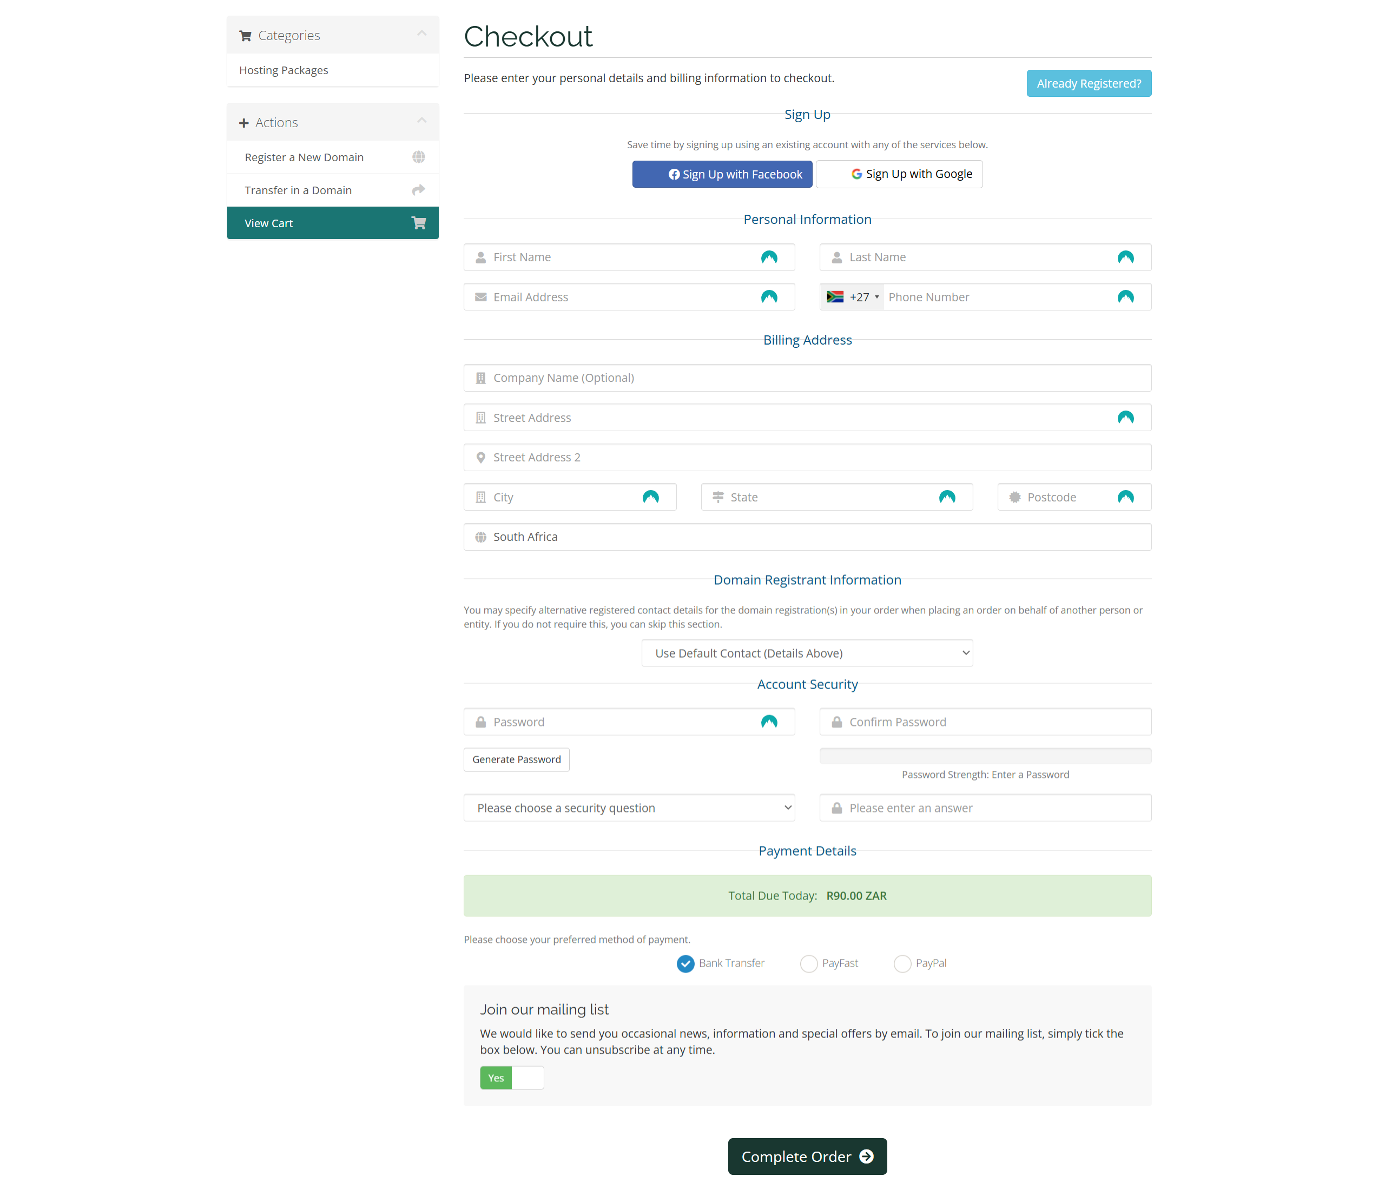This screenshot has height=1183, width=1378.
Task: Select PayFast as payment method
Action: pos(809,963)
